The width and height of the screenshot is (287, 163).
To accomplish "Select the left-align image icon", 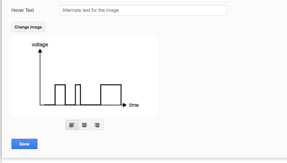I will point(72,125).
